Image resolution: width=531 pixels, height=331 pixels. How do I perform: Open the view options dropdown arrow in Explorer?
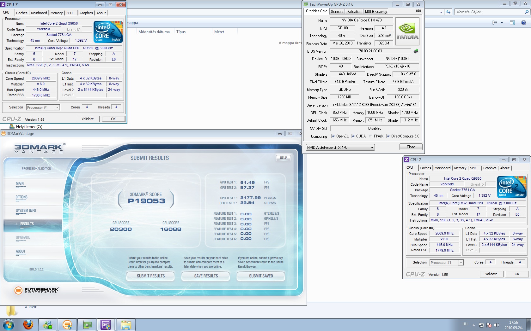pos(502,23)
